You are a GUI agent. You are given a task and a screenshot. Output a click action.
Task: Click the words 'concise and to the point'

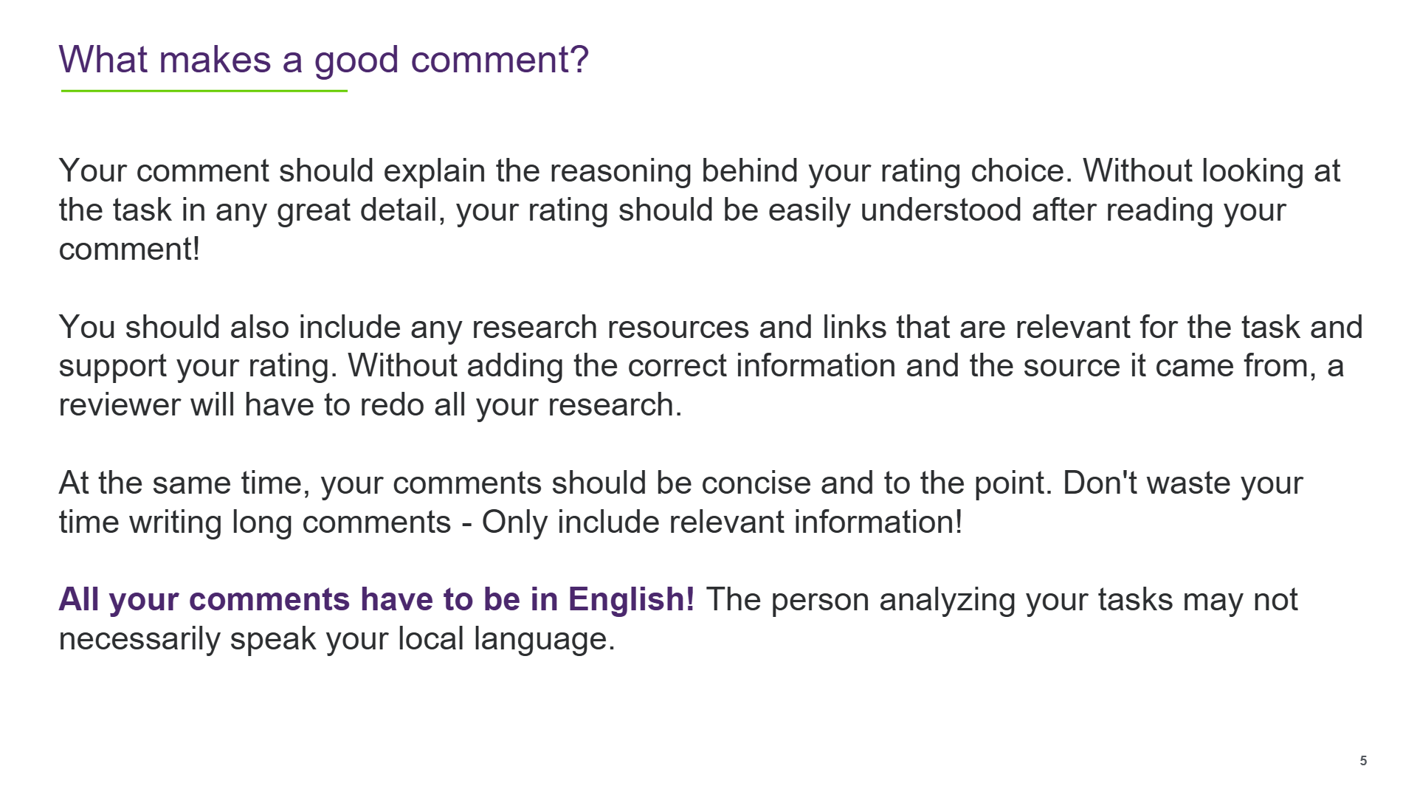(x=876, y=483)
